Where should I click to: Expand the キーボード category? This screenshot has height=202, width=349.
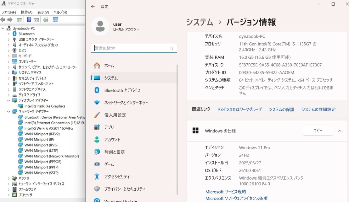point(8,56)
